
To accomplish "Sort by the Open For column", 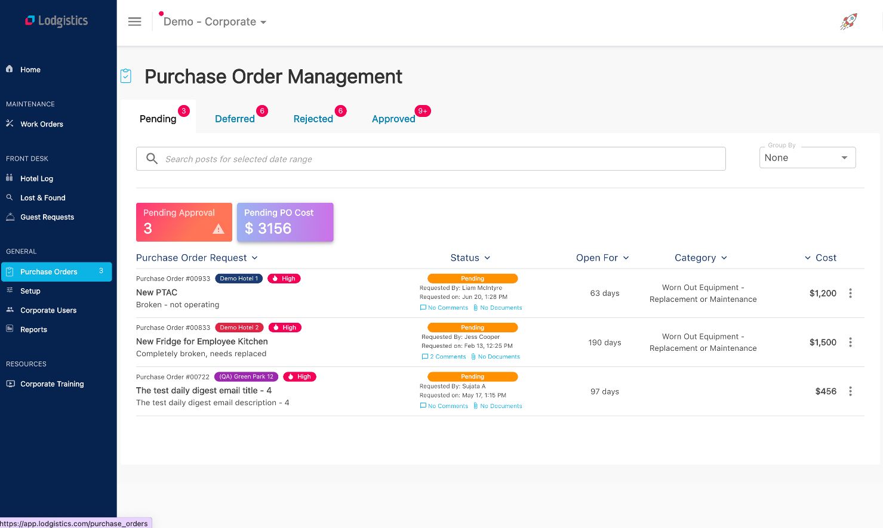I will [x=602, y=258].
